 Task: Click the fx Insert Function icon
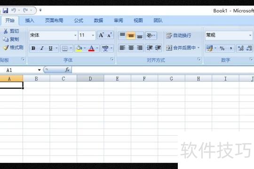pos(67,69)
